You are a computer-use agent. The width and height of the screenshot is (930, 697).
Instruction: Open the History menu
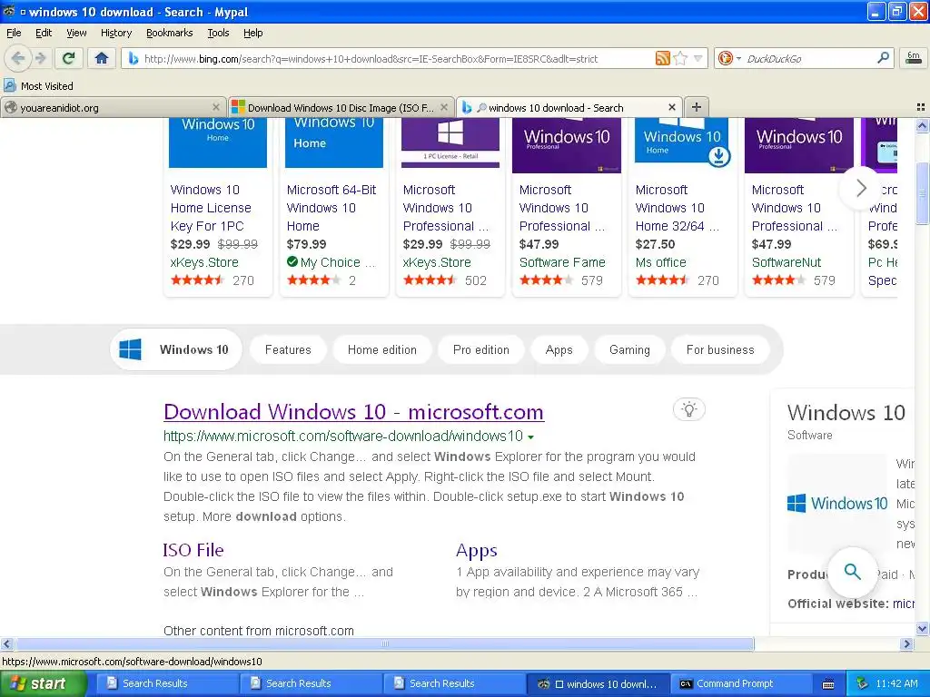(115, 33)
